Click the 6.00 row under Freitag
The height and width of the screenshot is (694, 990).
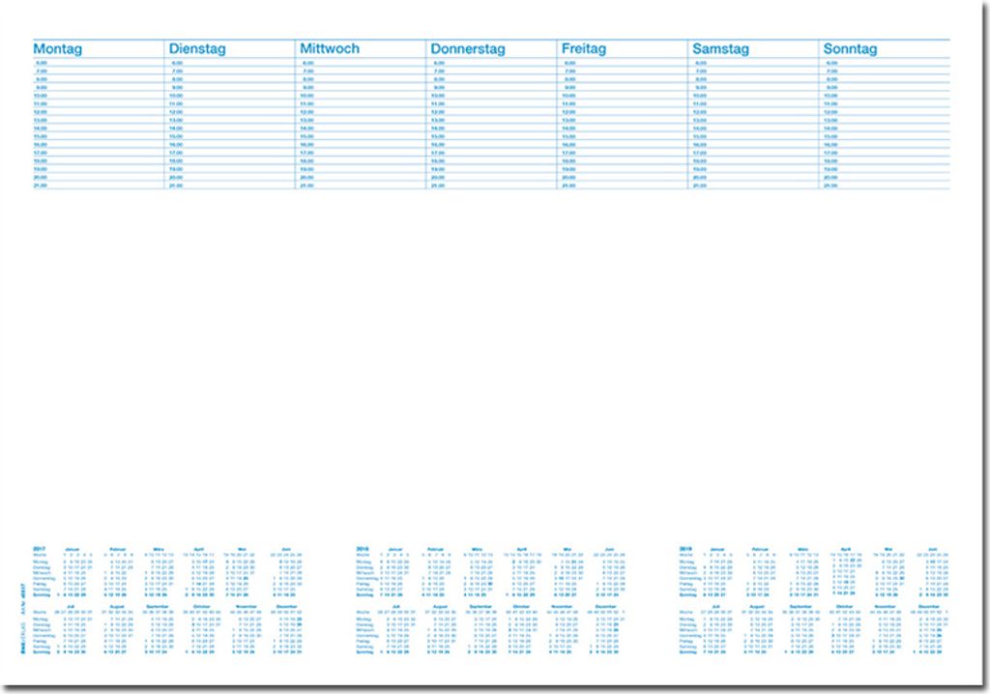pyautogui.click(x=569, y=63)
